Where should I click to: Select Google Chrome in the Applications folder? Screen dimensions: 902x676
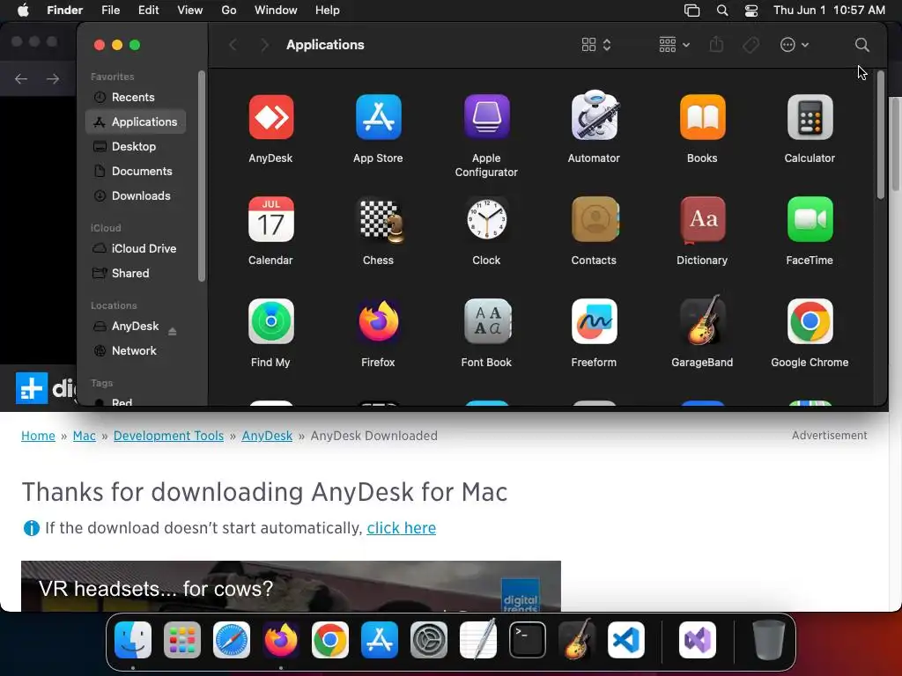pos(810,321)
